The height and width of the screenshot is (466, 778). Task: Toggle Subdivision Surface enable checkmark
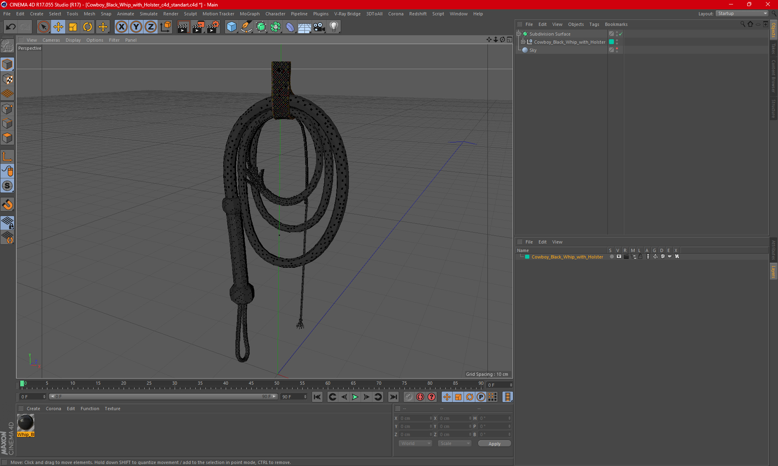click(620, 34)
